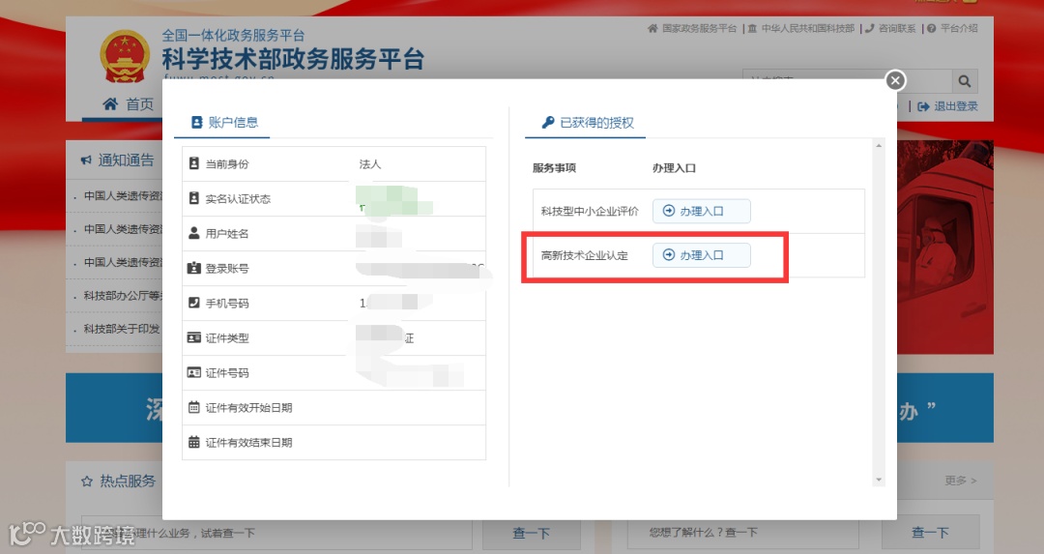Screen dimensions: 1044x554
Task: Click the 实名认证状态 row icon
Action: (193, 198)
